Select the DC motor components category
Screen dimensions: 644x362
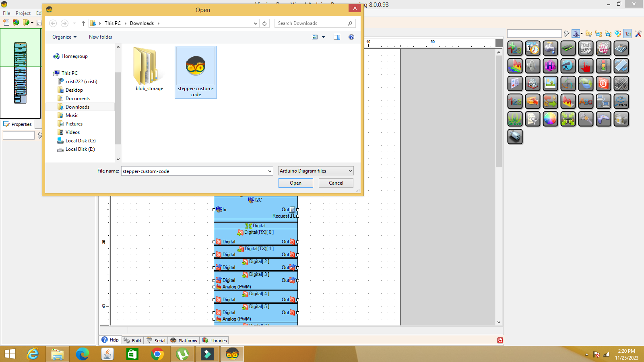click(515, 136)
